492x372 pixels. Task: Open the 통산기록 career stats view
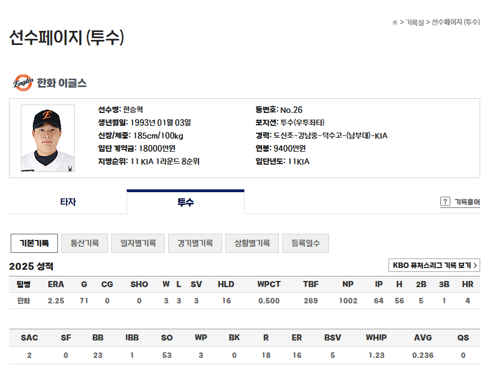tap(85, 243)
